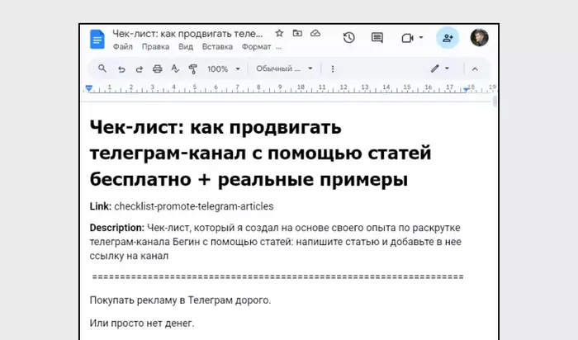578x340 pixels.
Task: Click the bold 'Link:' label
Action: point(100,206)
